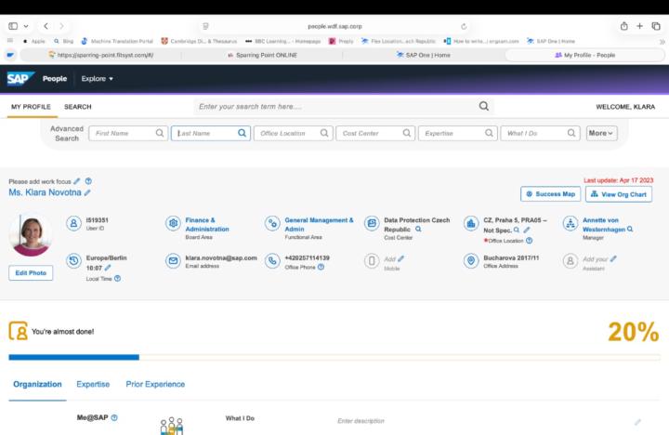Reload the page with the refresh icon
669x435 pixels.
pos(464,26)
